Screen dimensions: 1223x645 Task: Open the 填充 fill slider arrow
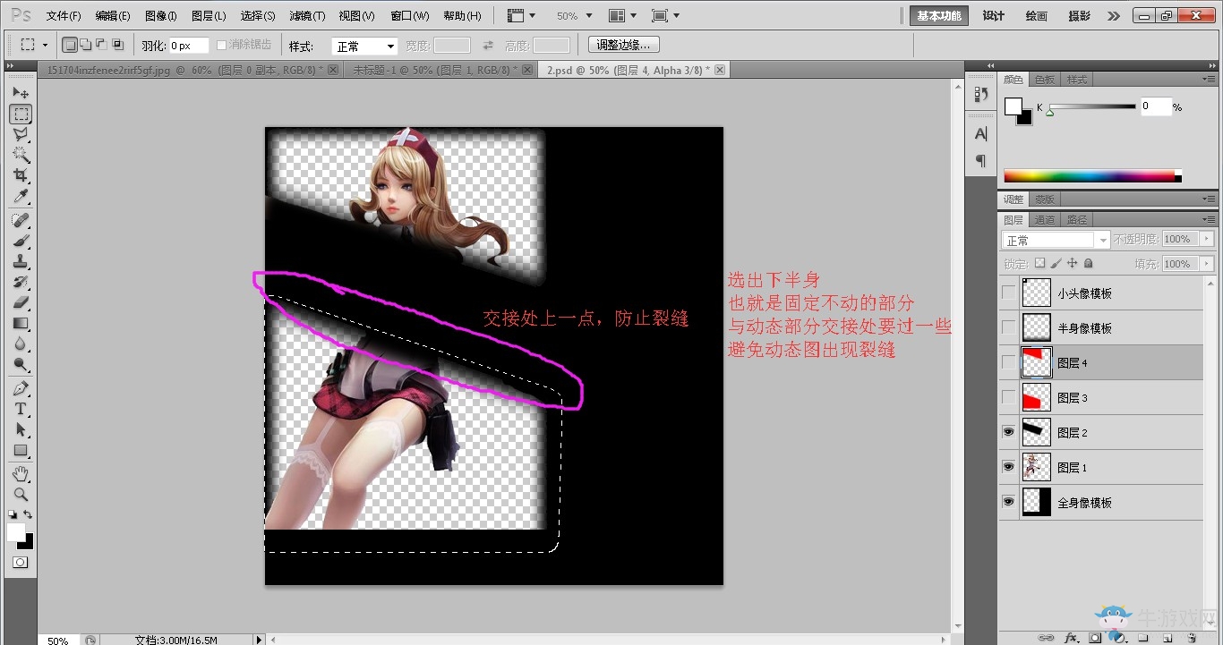tap(1209, 264)
